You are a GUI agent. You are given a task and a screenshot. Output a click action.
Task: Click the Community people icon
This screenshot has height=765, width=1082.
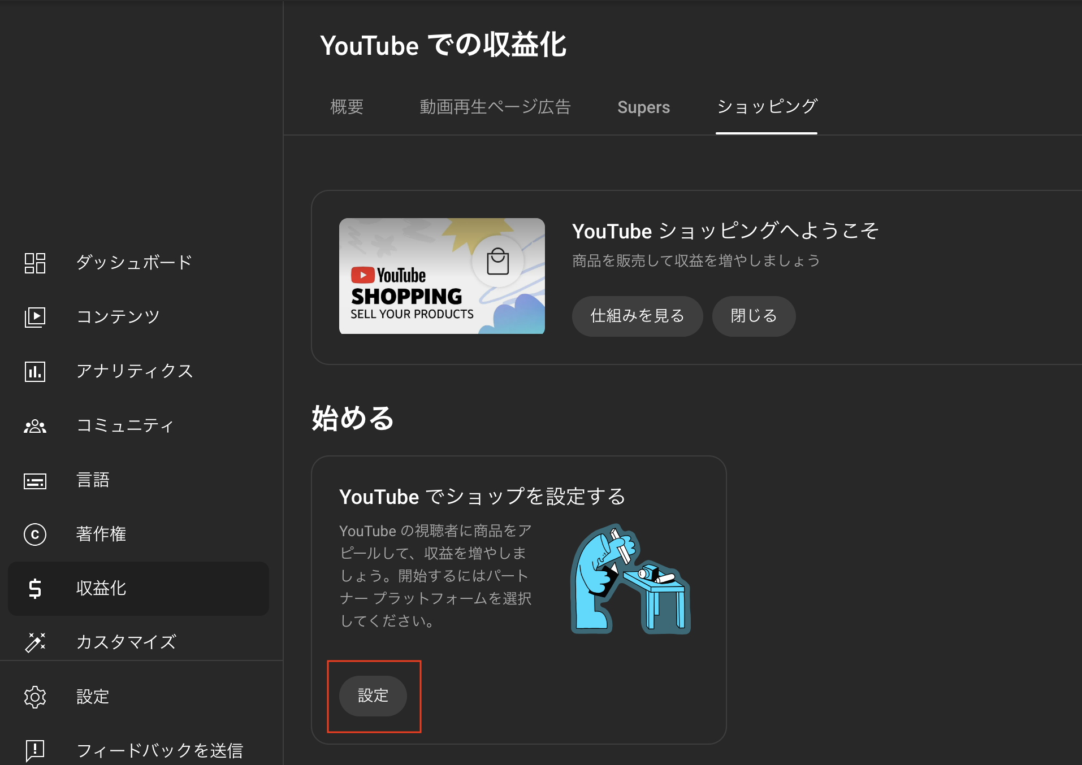(35, 426)
